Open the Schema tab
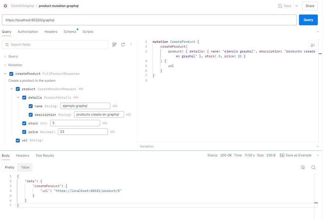 point(70,32)
